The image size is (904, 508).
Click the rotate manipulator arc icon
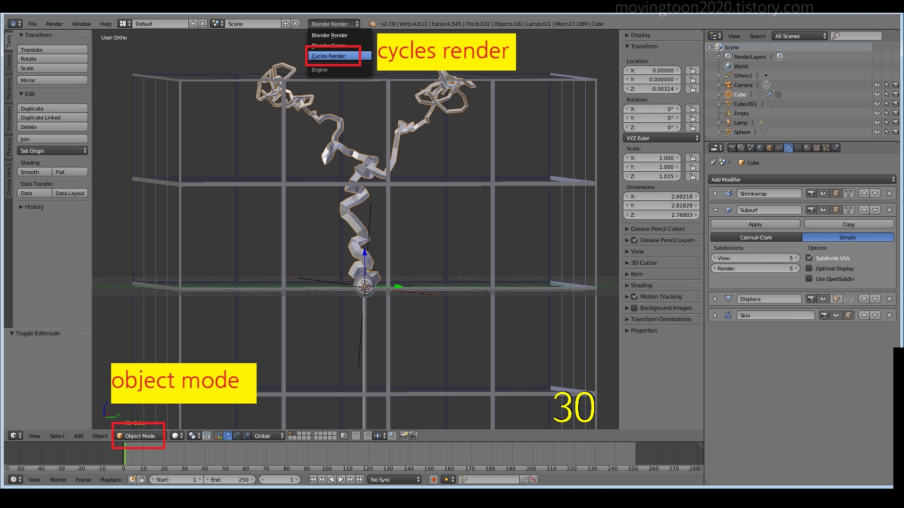click(237, 436)
